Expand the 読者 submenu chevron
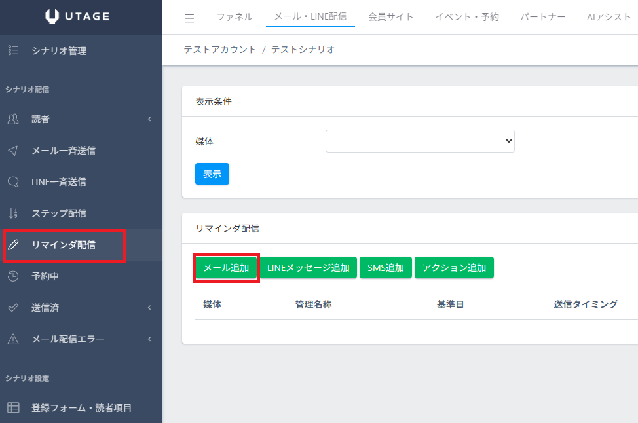This screenshot has width=638, height=423. [149, 119]
